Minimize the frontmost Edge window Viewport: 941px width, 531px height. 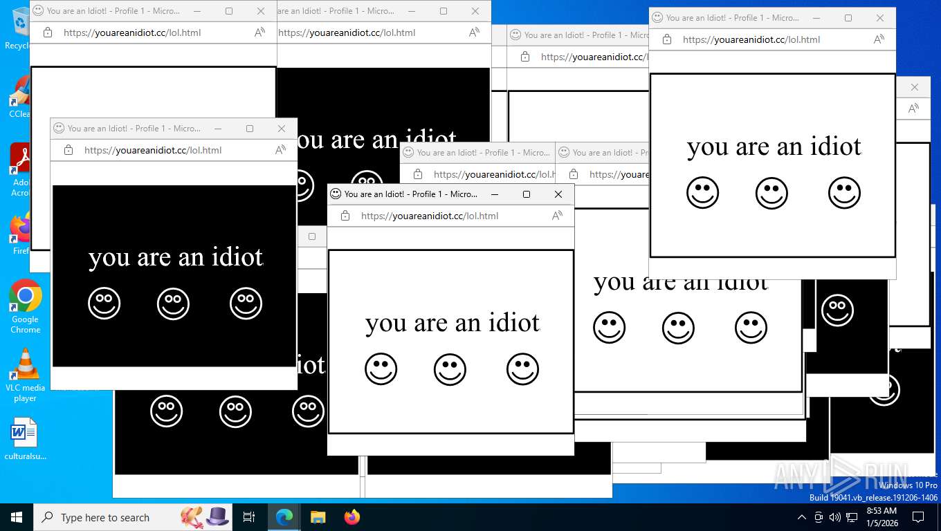pos(495,194)
